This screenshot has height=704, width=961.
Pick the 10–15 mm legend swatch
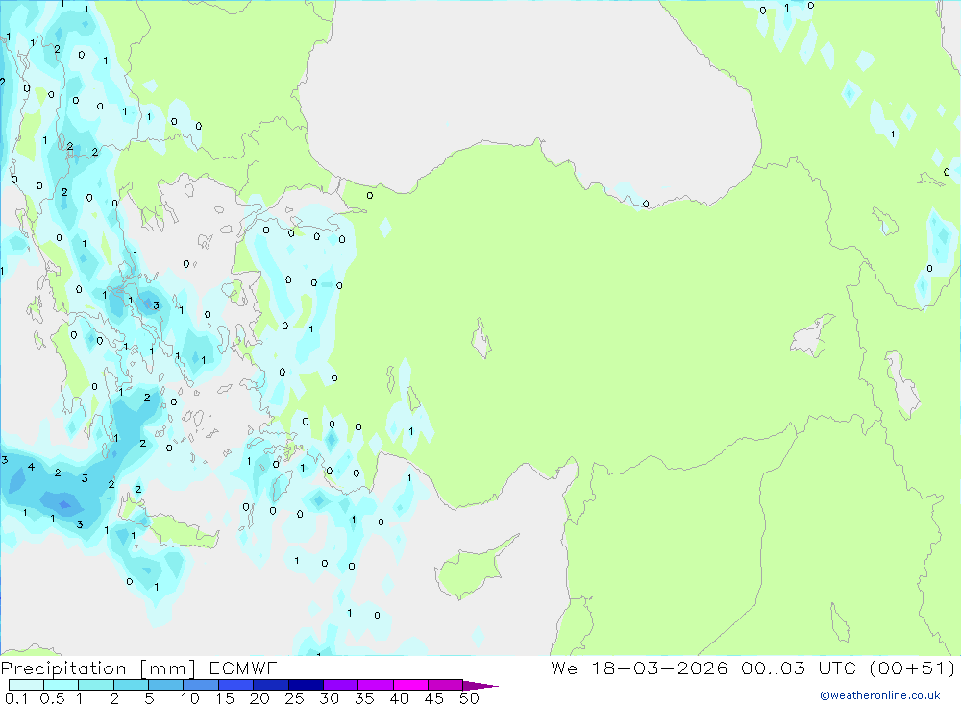pyautogui.click(x=201, y=685)
